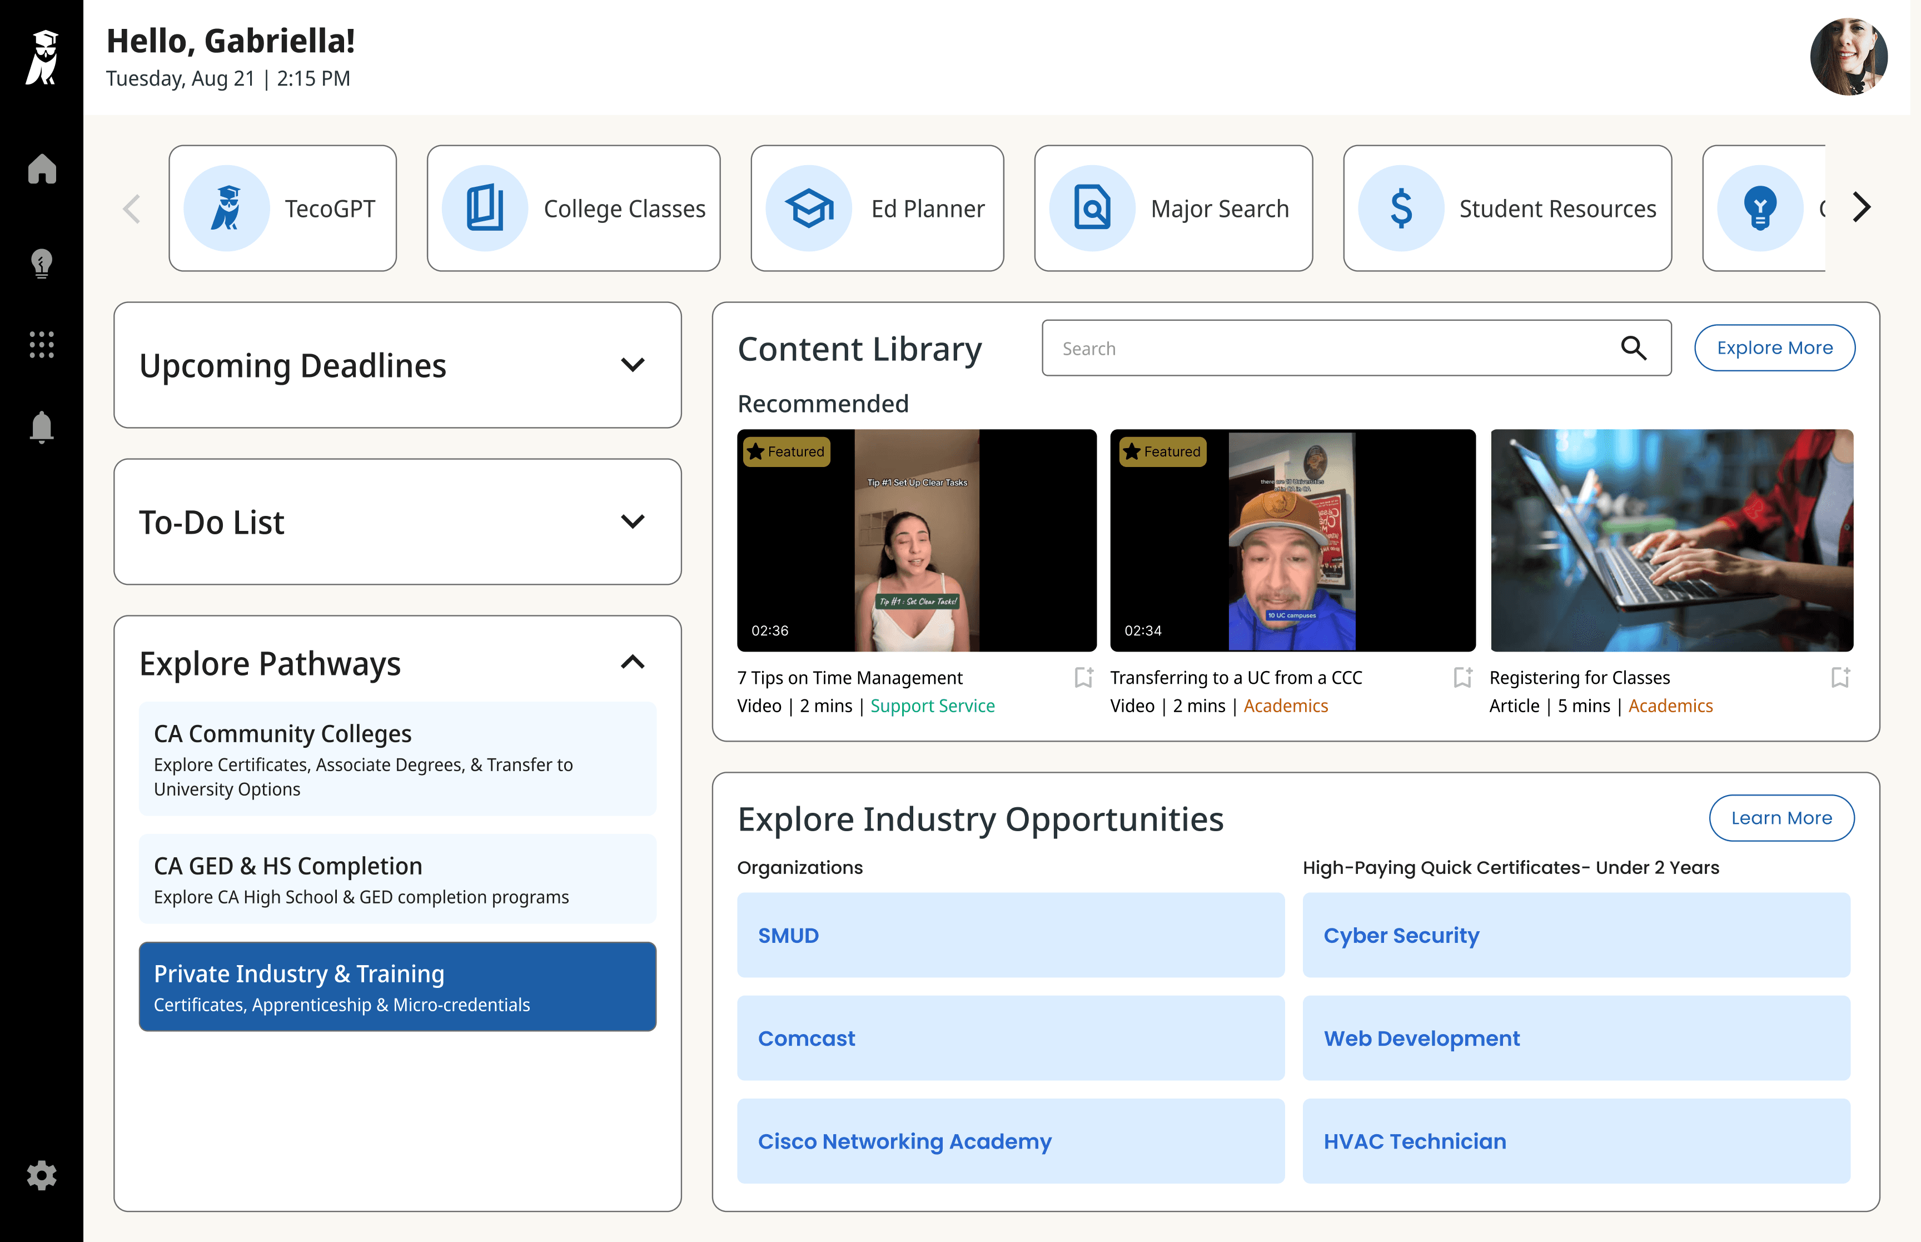Select CA Community Colleges pathway
This screenshot has height=1242, width=1921.
click(397, 759)
